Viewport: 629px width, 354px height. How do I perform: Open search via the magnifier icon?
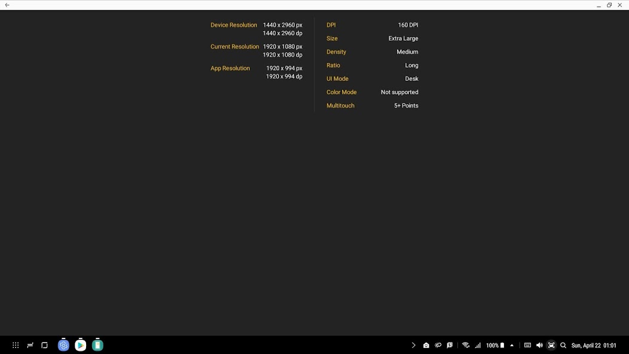(563, 345)
